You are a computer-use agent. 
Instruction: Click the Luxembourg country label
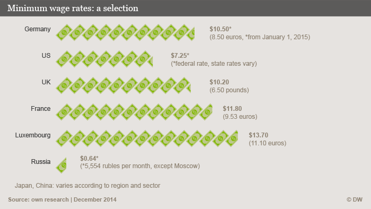(33, 135)
